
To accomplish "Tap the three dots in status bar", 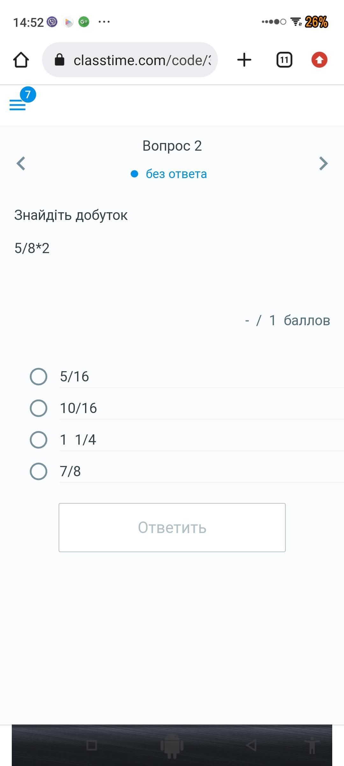I will (x=104, y=22).
